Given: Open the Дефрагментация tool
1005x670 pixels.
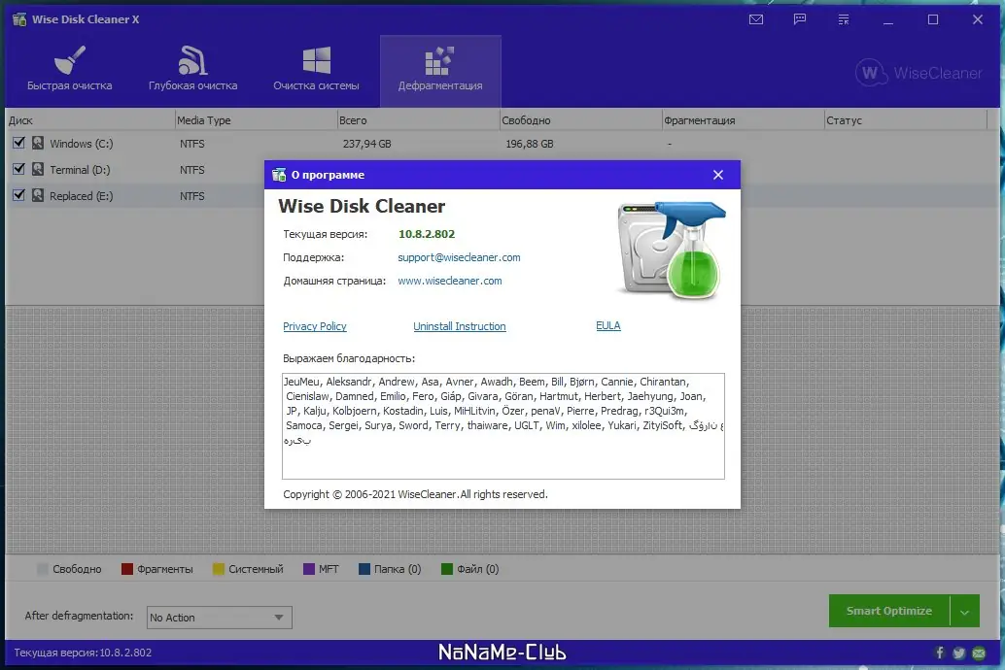Looking at the screenshot, I should tap(440, 71).
